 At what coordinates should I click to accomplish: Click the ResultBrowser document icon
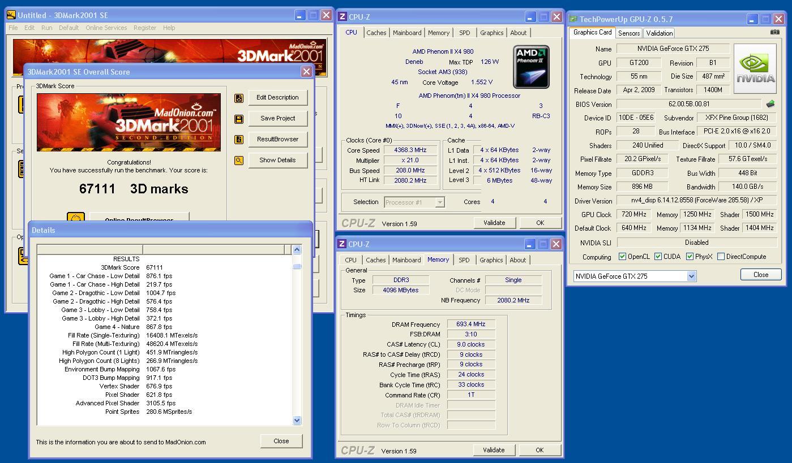[239, 140]
